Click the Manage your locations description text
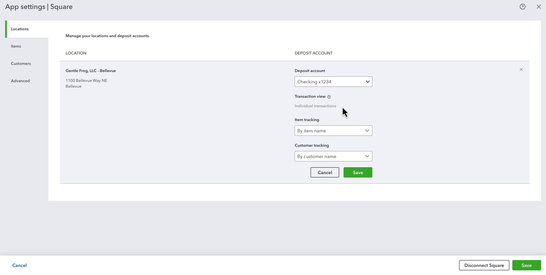Viewport: 546px width, 275px height. click(x=108, y=36)
